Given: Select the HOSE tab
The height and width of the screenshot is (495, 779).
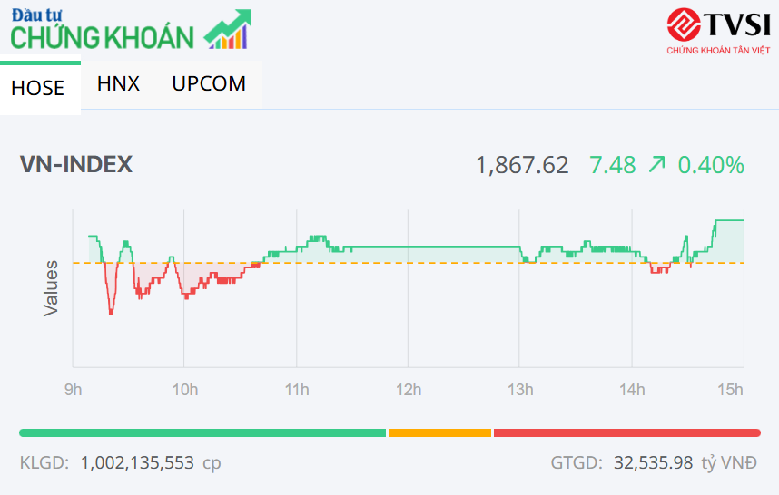Looking at the screenshot, I should click(x=38, y=88).
